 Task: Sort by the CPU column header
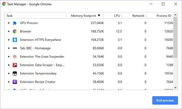[x=113, y=16]
